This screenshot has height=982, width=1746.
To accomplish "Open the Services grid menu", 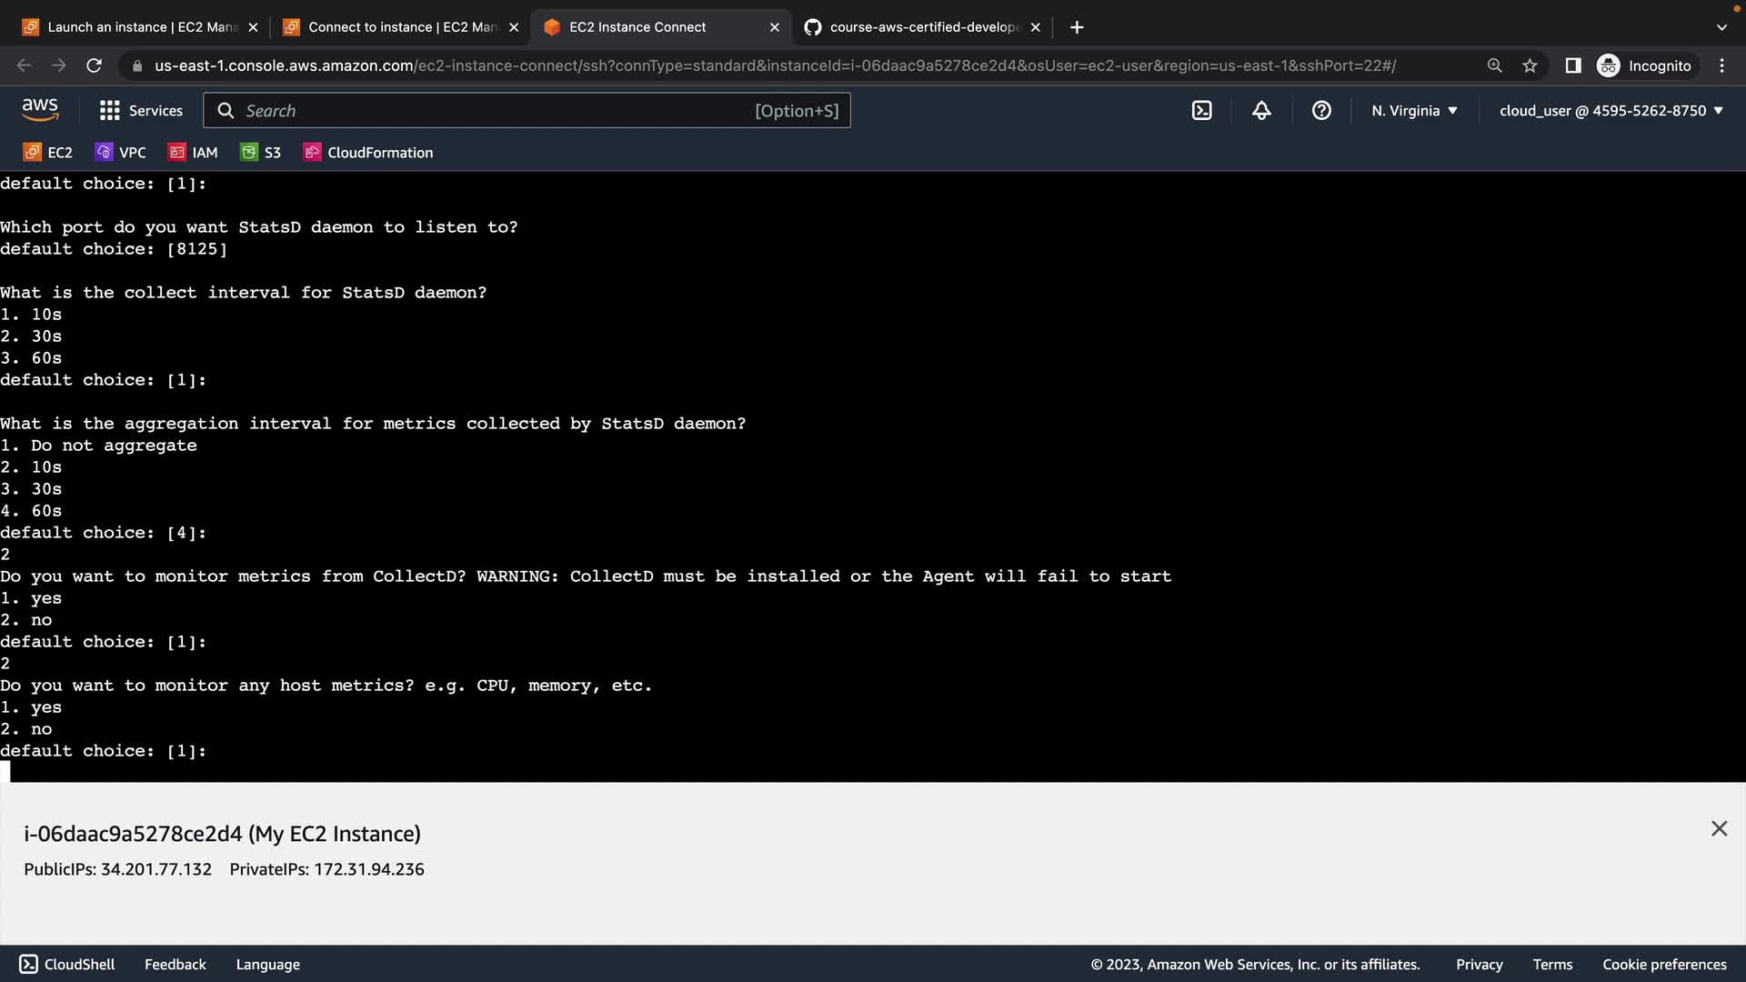I will pos(141,110).
